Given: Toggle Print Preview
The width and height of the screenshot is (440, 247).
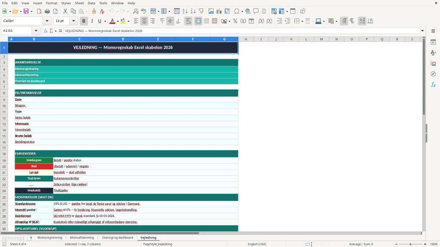Looking at the screenshot, I should pos(55,11).
